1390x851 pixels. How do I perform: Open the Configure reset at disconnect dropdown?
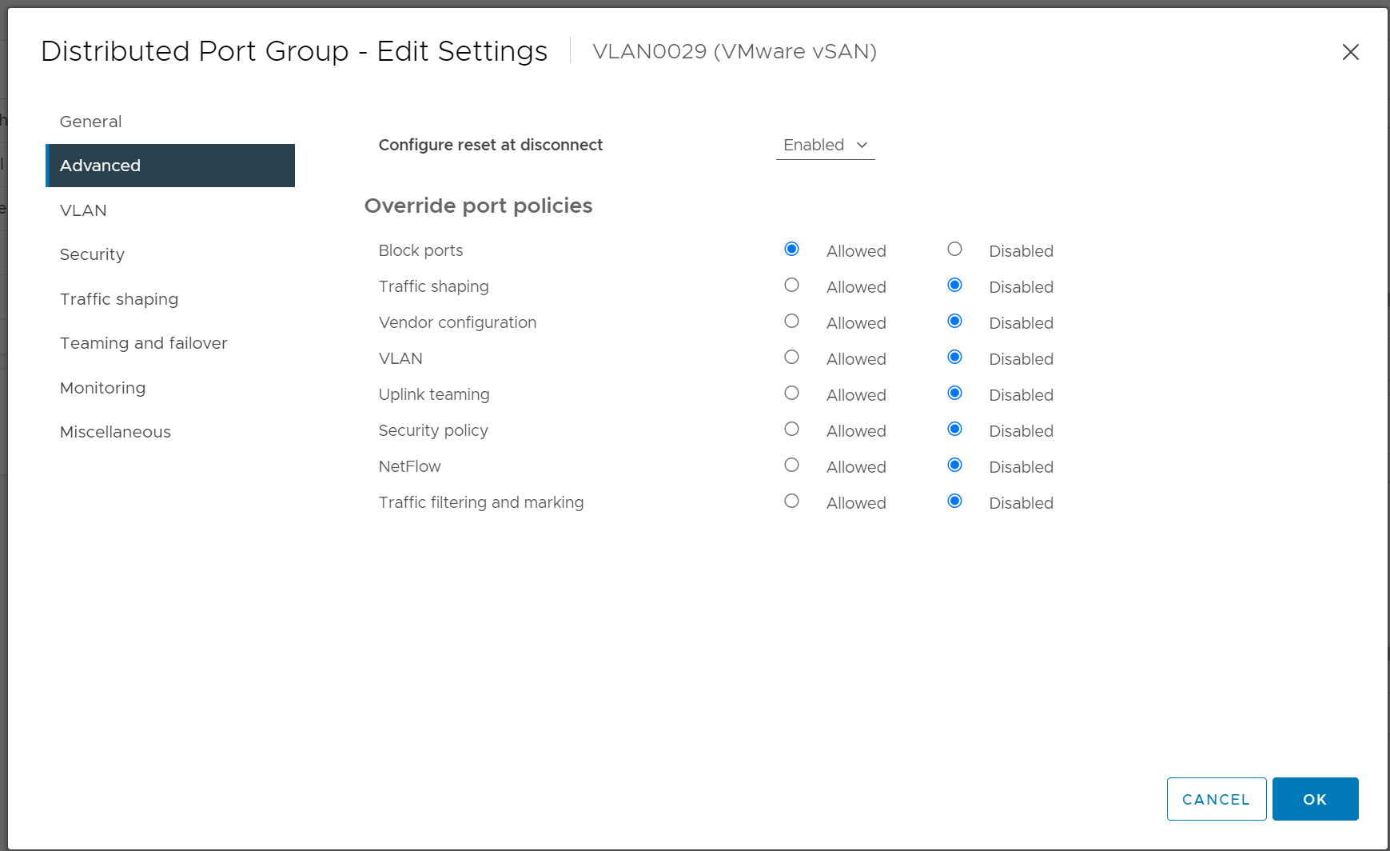tap(825, 145)
